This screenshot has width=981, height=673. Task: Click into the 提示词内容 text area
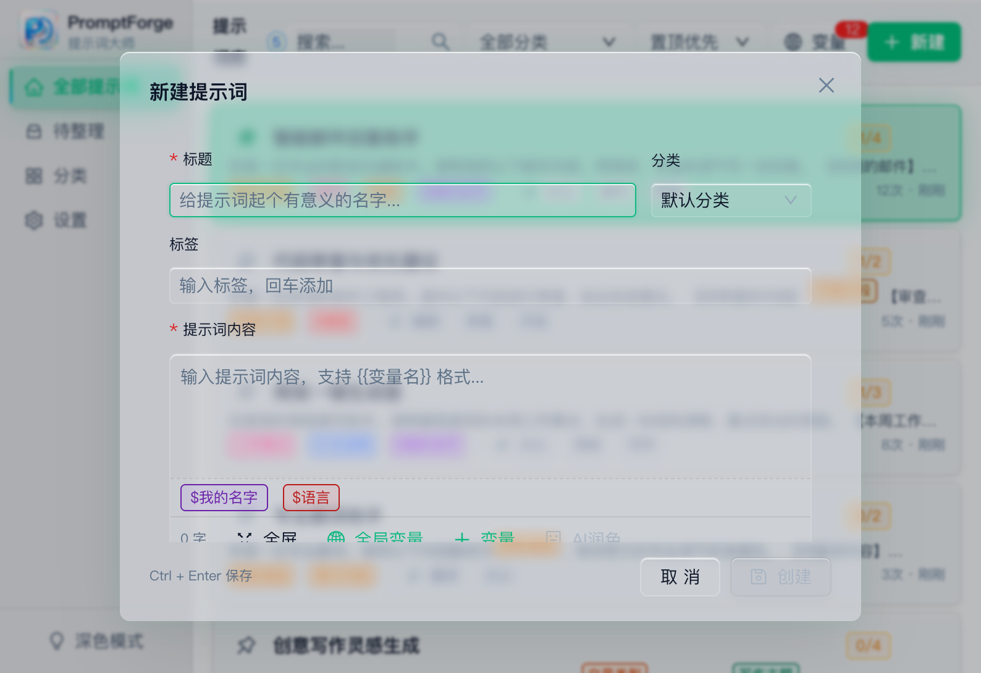coord(490,417)
